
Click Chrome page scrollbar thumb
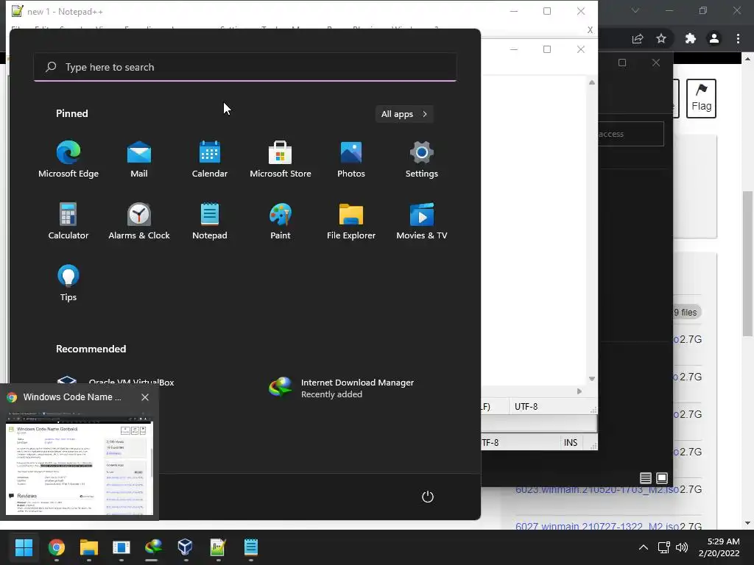[747, 263]
